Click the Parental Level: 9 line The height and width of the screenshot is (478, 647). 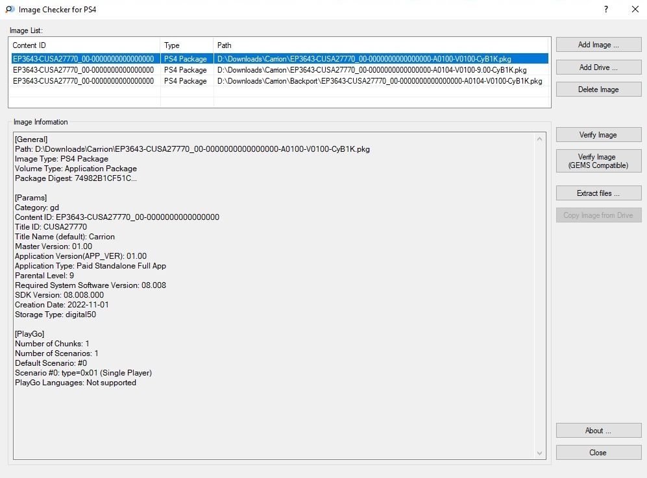point(45,276)
